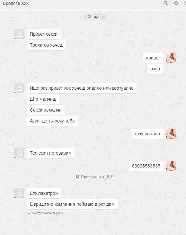The height and width of the screenshot is (235, 186).
Task: Click the mobile phone icon under last message
Action: coord(29,212)
